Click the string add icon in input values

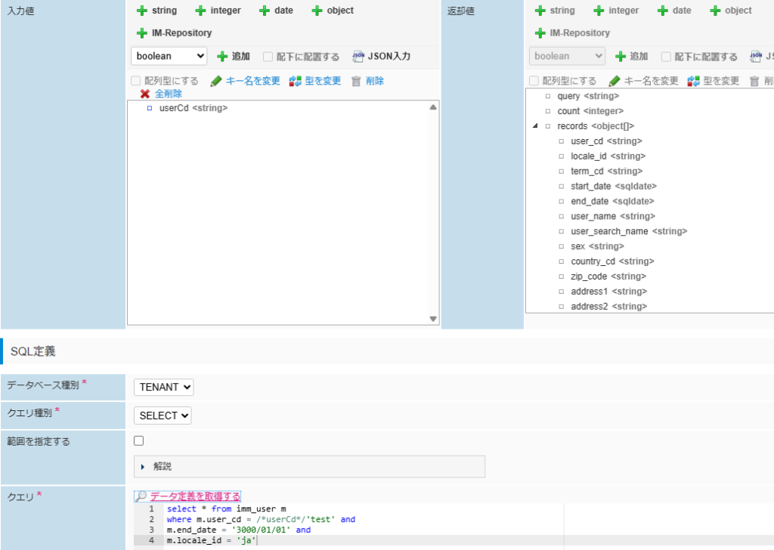[x=142, y=11]
